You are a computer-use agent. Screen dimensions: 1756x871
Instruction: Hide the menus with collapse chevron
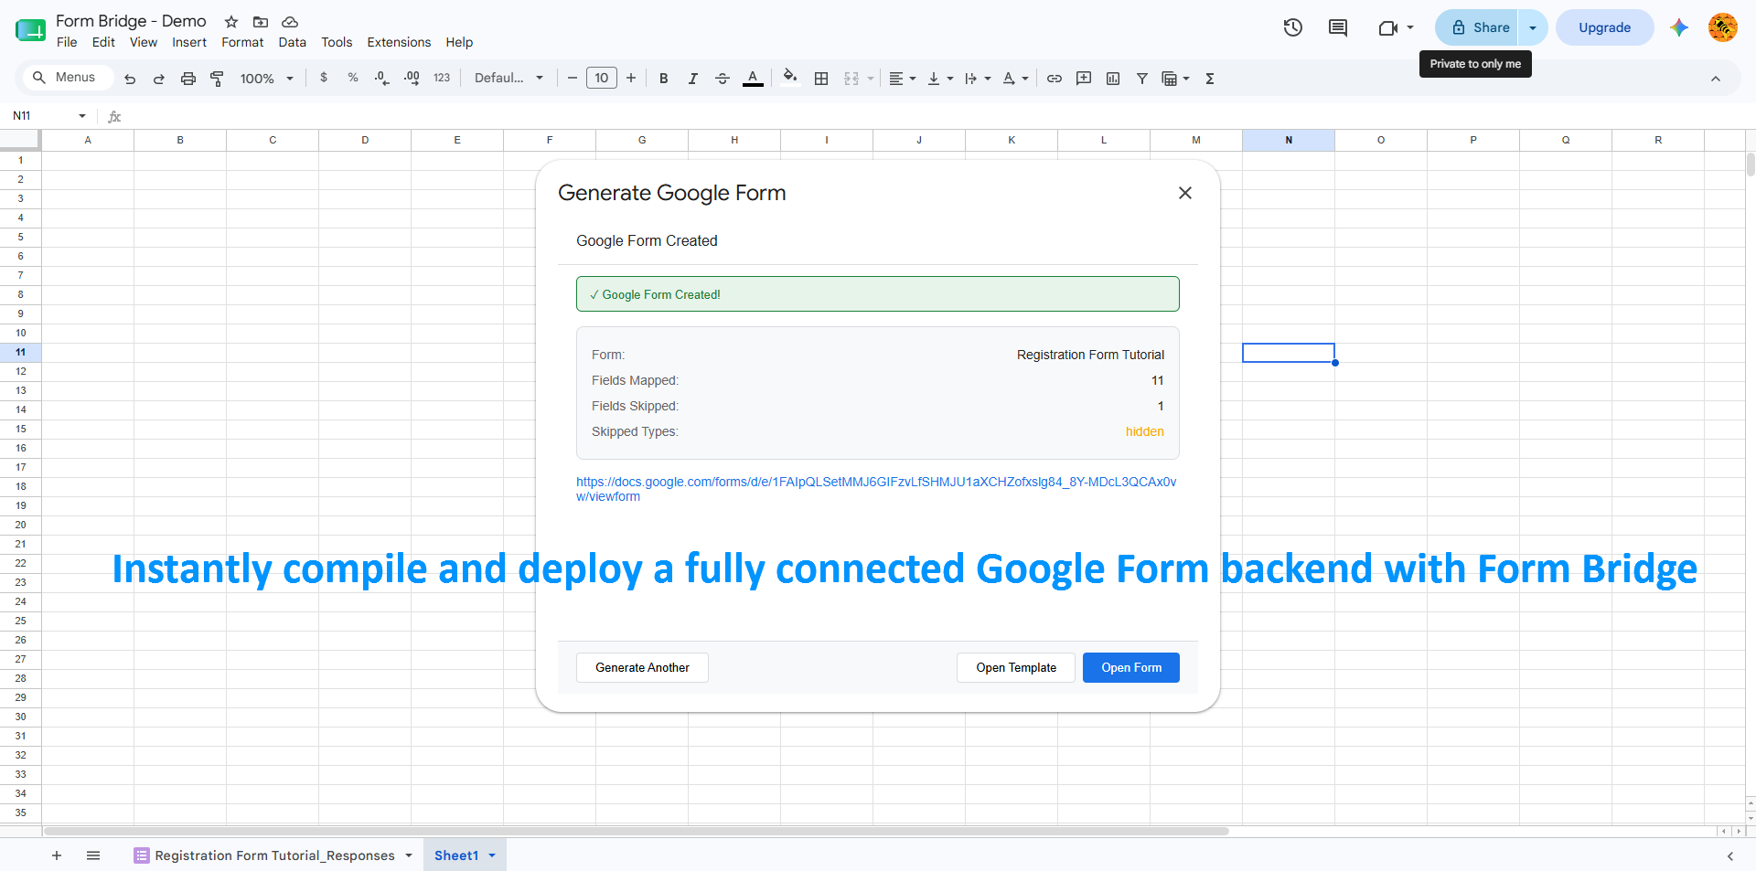coord(1716,79)
